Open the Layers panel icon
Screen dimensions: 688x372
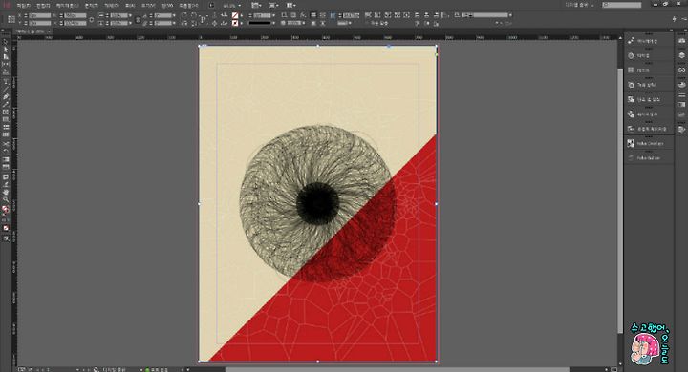pos(681,55)
